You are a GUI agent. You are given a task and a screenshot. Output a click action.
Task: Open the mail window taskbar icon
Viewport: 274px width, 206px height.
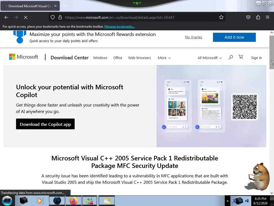[107, 201]
